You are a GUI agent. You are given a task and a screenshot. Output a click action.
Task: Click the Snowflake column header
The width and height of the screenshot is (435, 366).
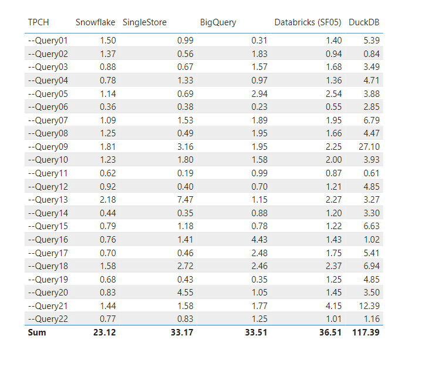pyautogui.click(x=95, y=22)
